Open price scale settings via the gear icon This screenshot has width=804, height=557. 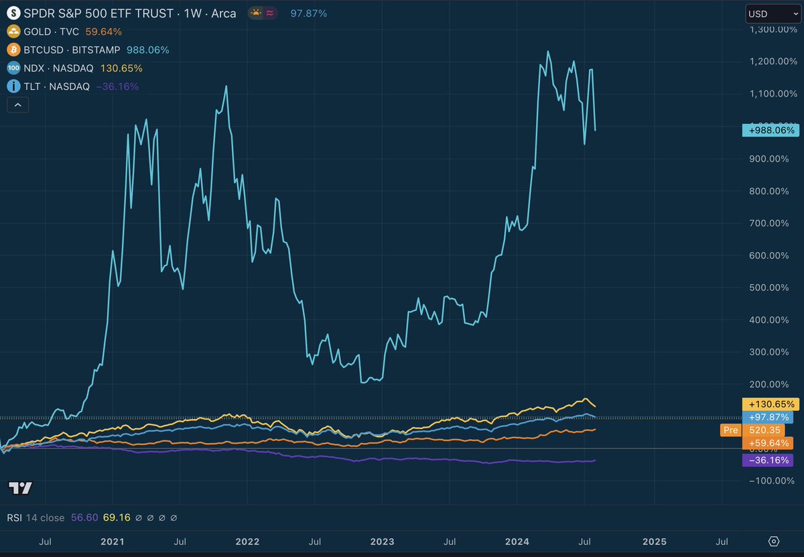[774, 542]
